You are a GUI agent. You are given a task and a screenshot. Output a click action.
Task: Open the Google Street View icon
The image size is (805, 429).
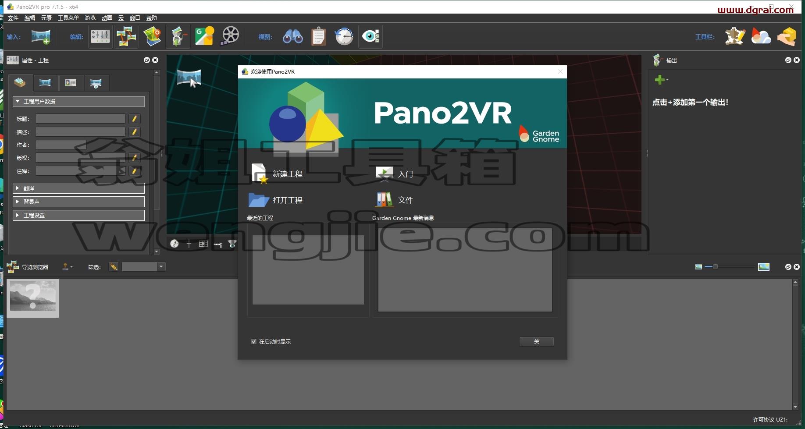point(204,36)
